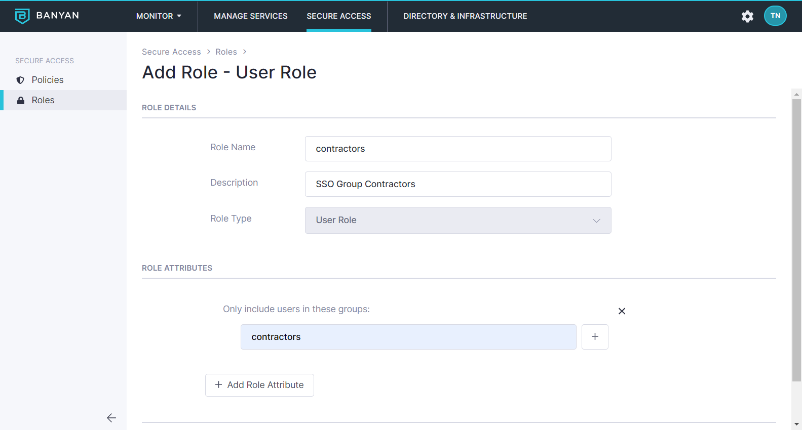
Task: Open Policies in the sidebar
Action: tap(63, 80)
